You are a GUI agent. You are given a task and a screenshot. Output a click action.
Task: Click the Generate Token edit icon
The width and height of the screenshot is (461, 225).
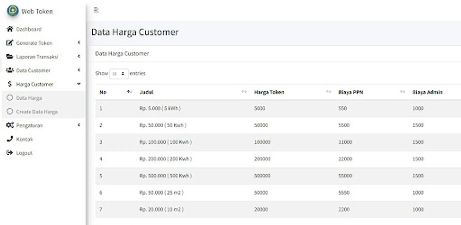pyautogui.click(x=10, y=43)
